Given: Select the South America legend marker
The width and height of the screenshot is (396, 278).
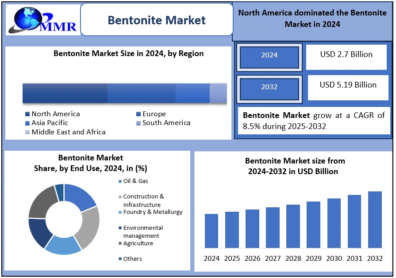Looking at the screenshot, I should coord(138,123).
